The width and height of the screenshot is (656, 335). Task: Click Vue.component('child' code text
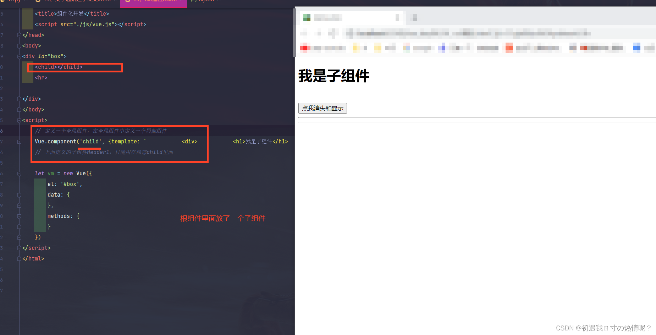[x=68, y=141]
